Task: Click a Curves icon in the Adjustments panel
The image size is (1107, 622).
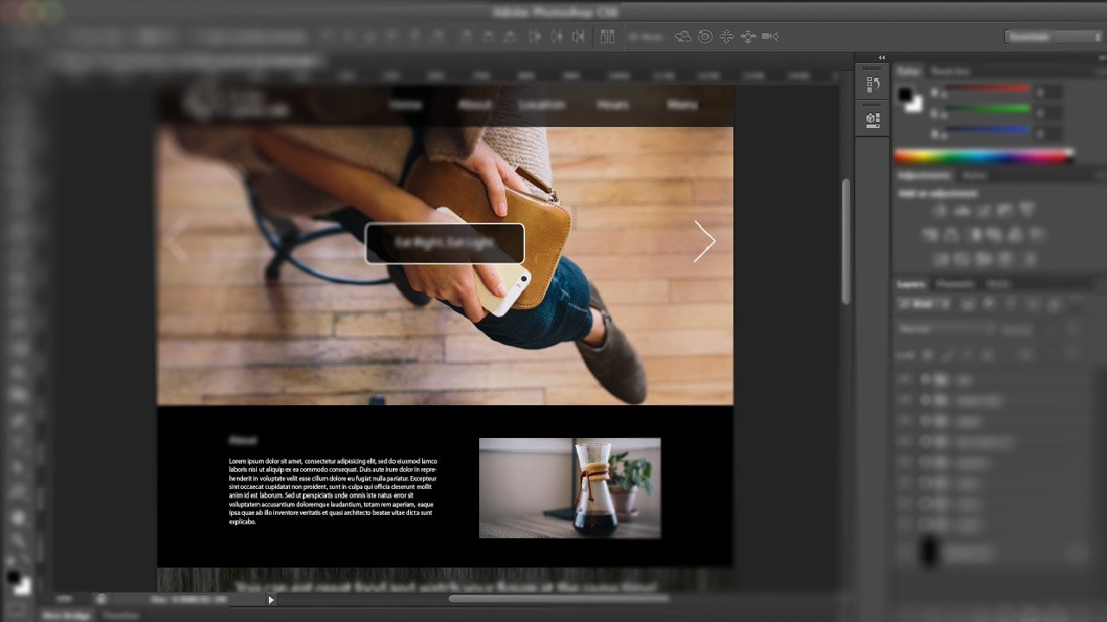Action: tap(982, 210)
